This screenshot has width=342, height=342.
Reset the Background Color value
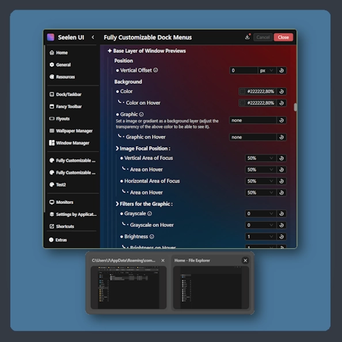[x=282, y=92]
